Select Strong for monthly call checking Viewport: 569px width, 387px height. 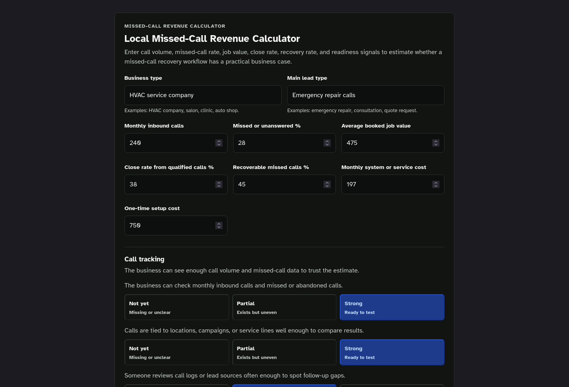(392, 307)
